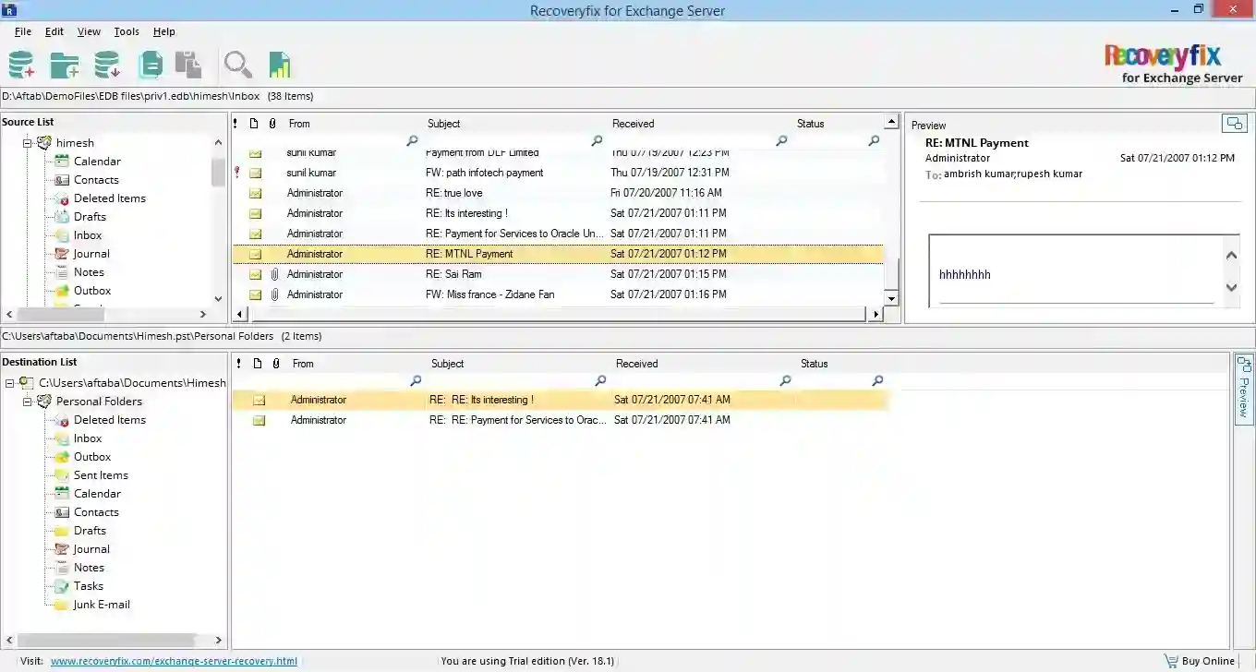Image resolution: width=1256 pixels, height=672 pixels.
Task: Select Journal folder in Source List
Action: point(91,254)
